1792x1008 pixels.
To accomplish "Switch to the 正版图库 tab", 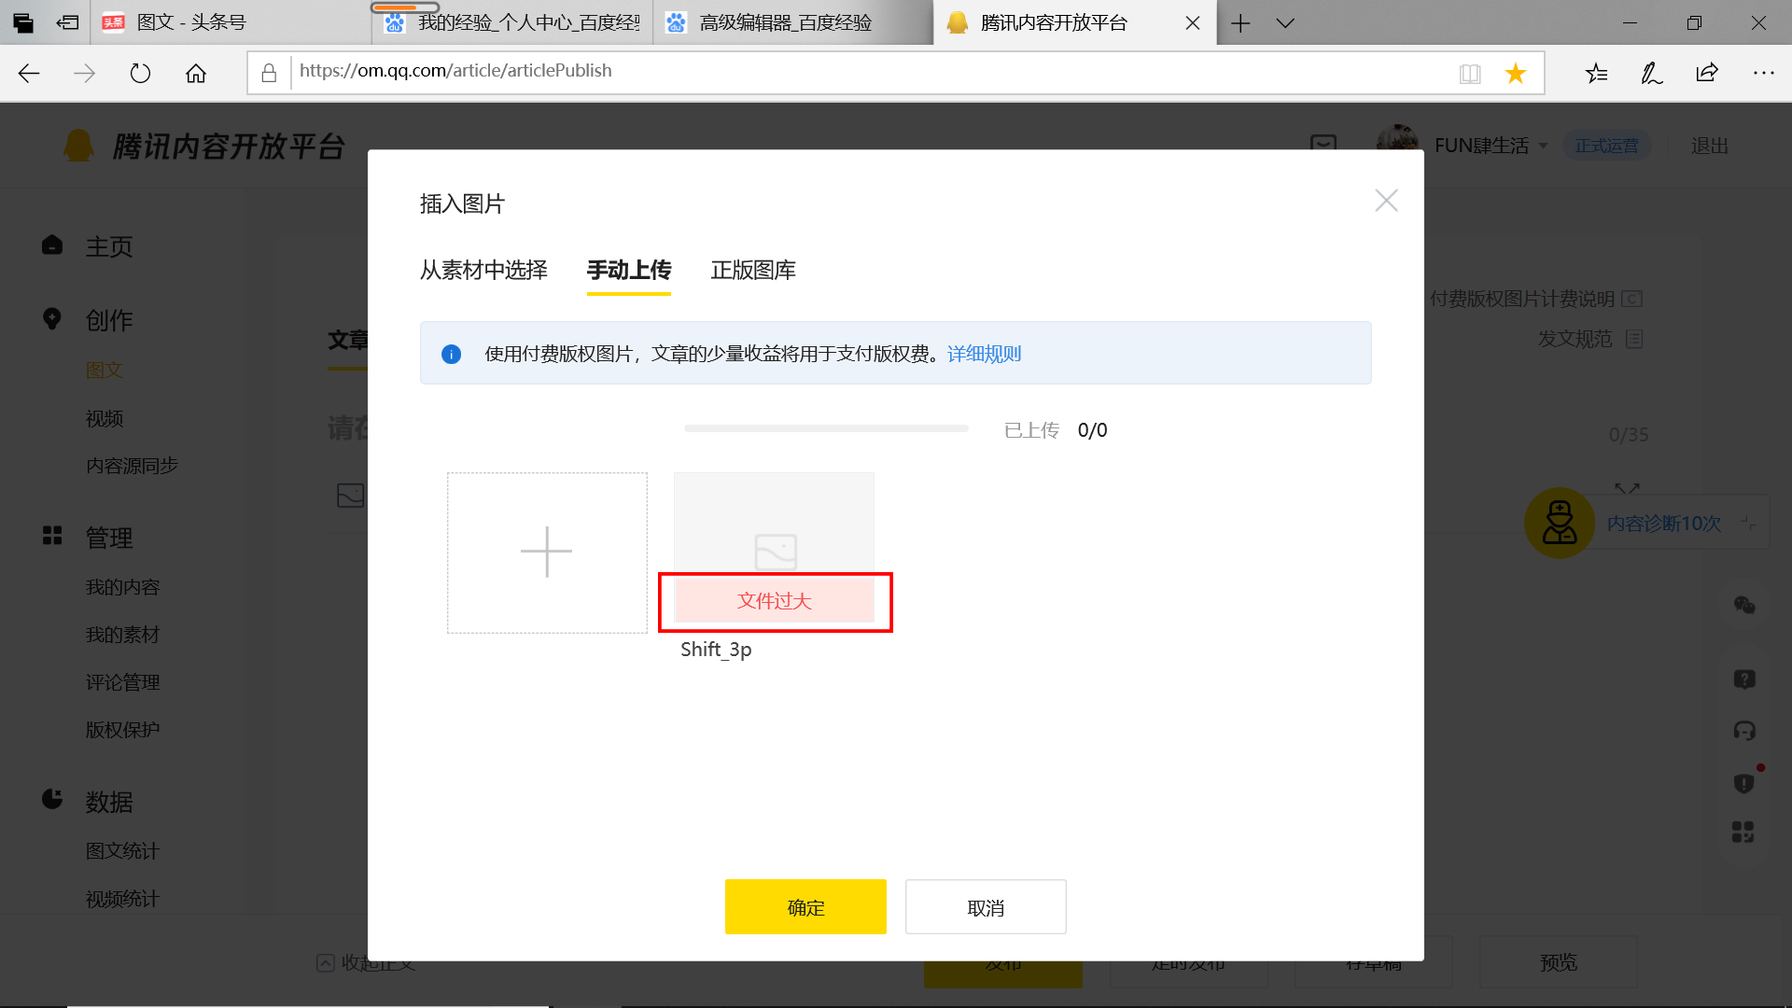I will tap(752, 271).
